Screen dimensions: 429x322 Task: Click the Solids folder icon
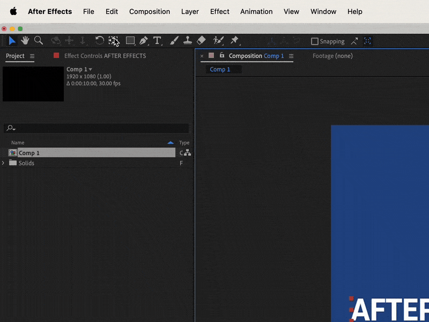point(12,163)
